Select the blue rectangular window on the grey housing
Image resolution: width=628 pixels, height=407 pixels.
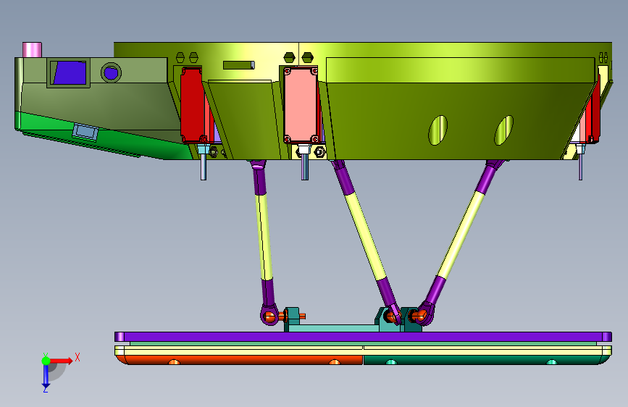(x=70, y=72)
